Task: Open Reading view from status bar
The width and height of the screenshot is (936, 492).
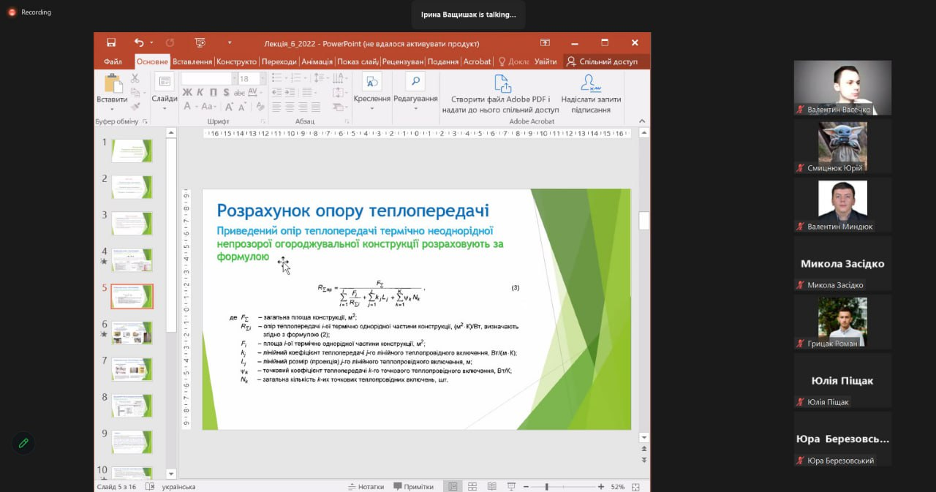Action: click(x=491, y=487)
